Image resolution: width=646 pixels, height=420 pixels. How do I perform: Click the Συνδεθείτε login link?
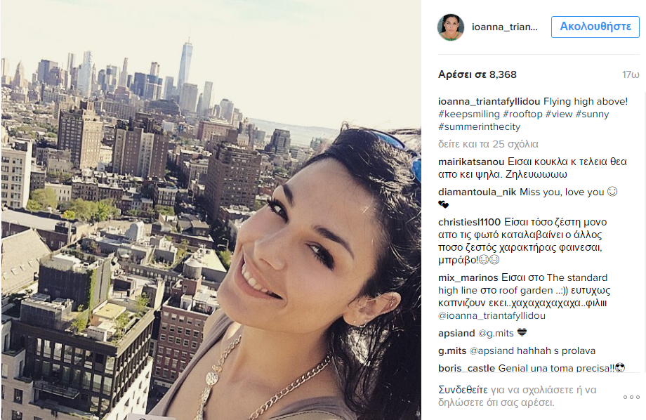point(463,390)
